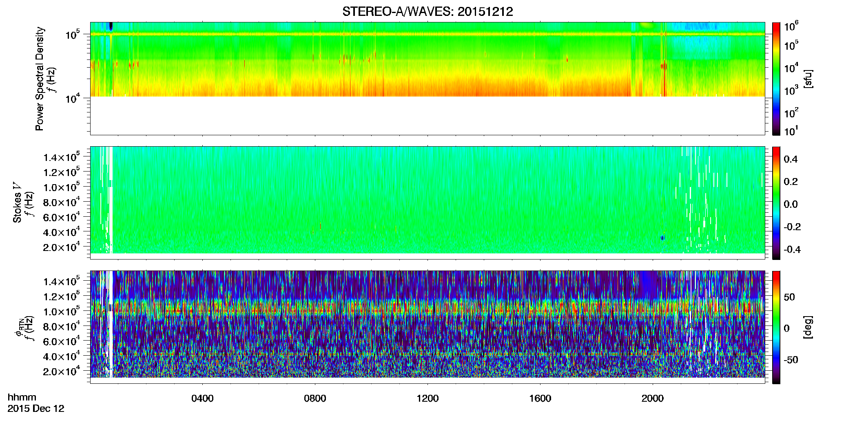
Task: Click the 10^6 tick on the sfu colorbar
Action: (x=791, y=26)
